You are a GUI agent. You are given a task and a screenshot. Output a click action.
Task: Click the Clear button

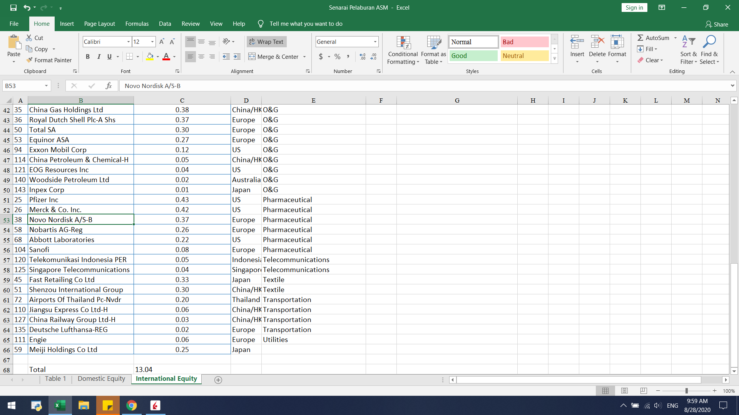pyautogui.click(x=650, y=60)
